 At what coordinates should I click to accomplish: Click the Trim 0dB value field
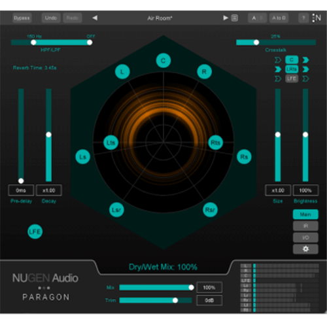pos(209,300)
